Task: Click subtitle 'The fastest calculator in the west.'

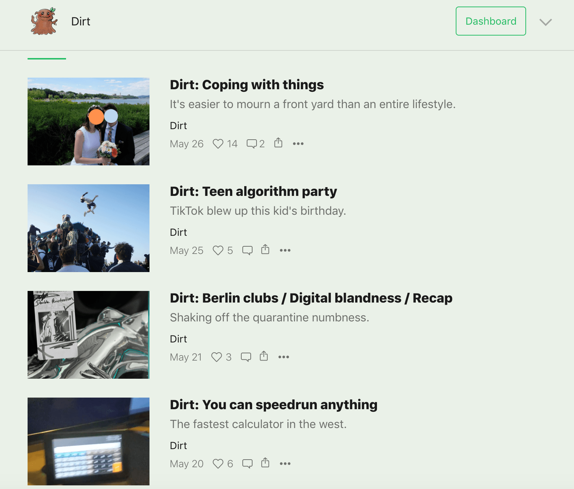Action: click(258, 424)
